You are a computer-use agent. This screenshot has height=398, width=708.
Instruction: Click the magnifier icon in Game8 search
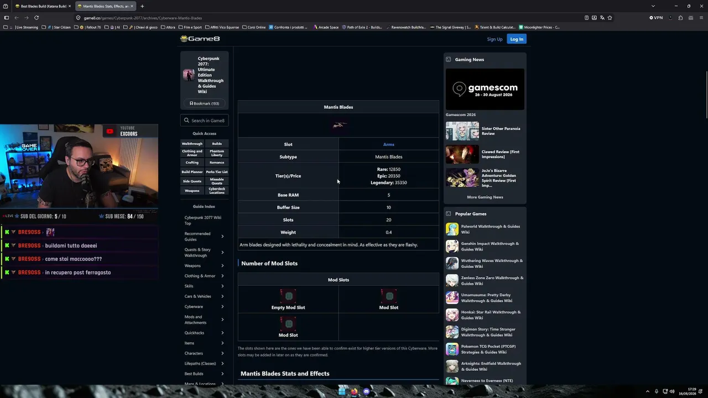[186, 121]
